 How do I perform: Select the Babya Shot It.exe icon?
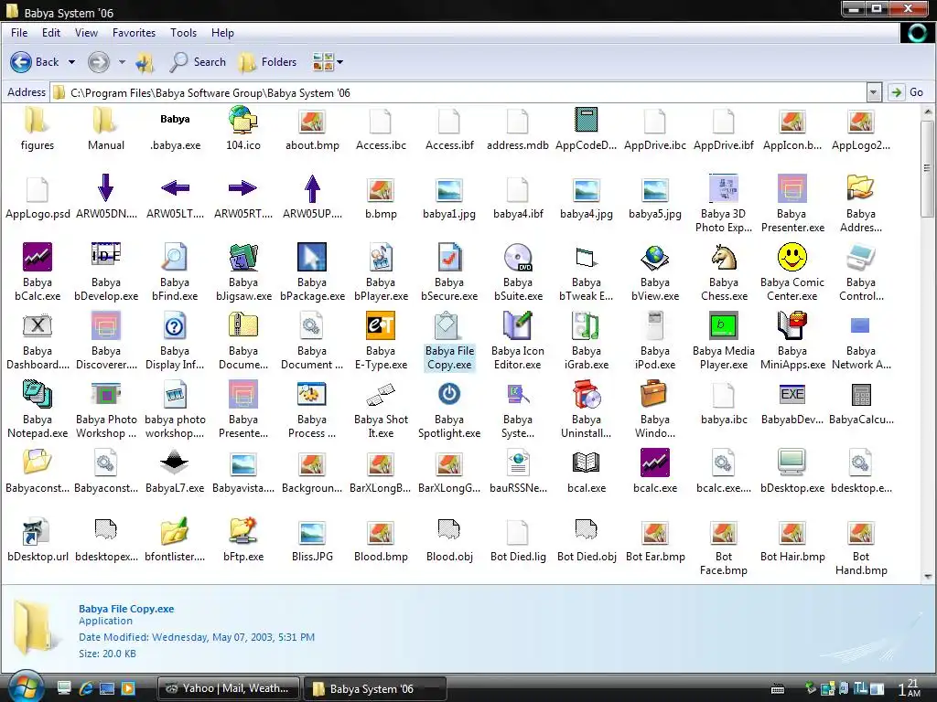381,394
